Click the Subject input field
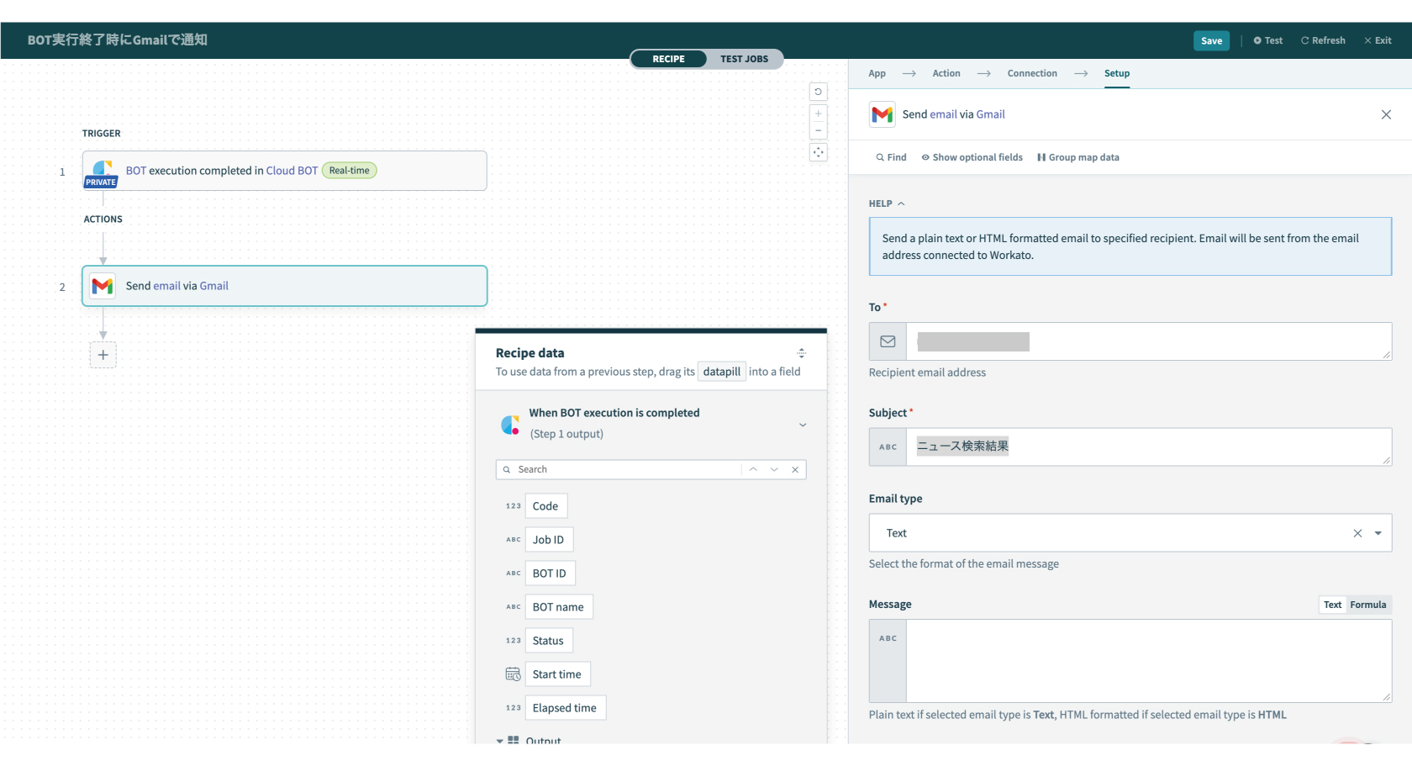The width and height of the screenshot is (1412, 761). point(1149,447)
